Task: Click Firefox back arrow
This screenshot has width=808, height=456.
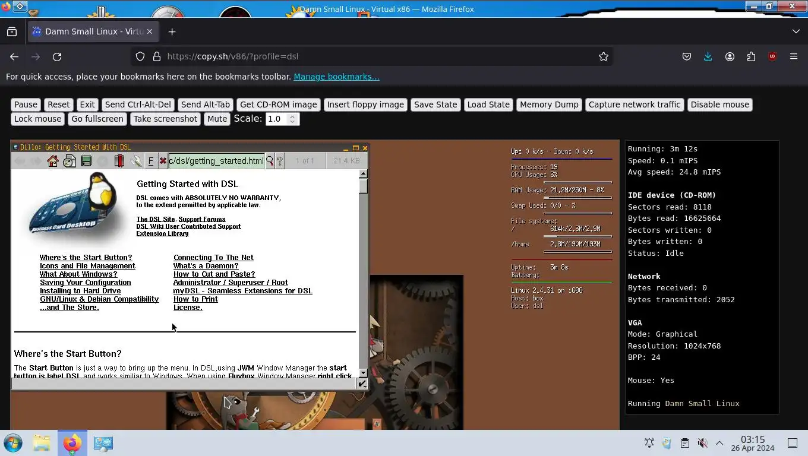Action: tap(14, 56)
